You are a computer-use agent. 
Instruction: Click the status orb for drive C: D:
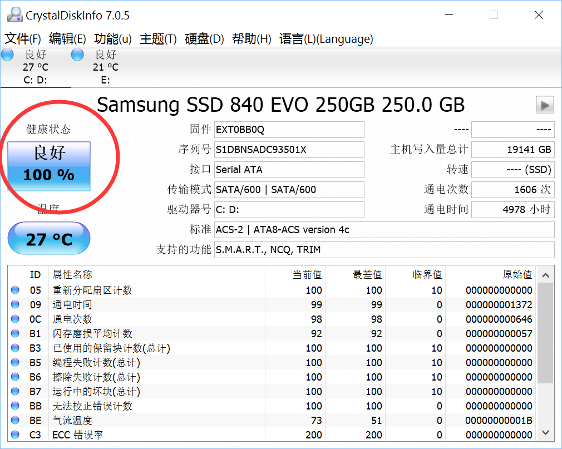(x=7, y=55)
